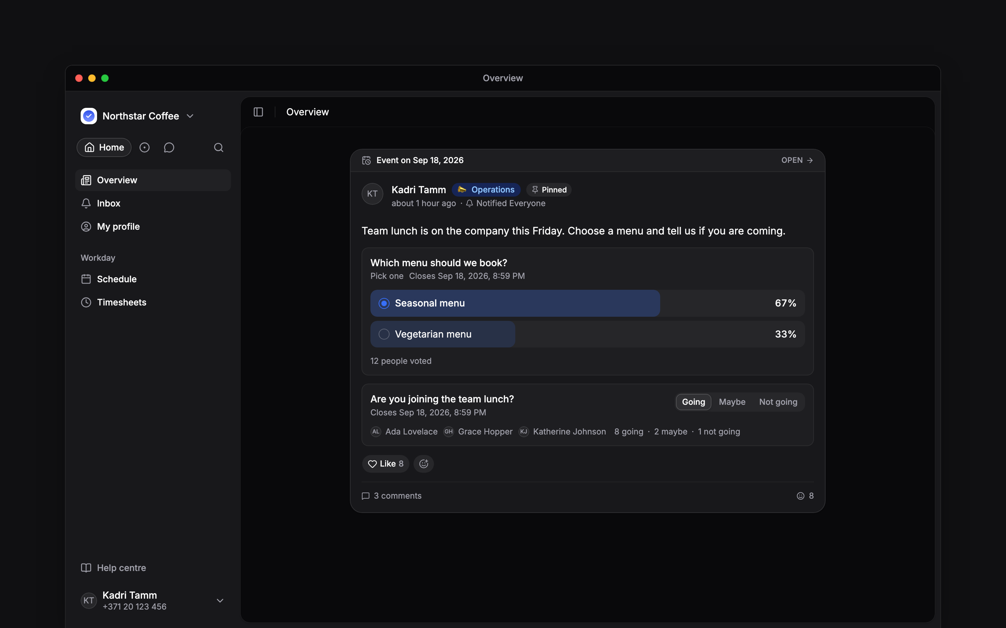Open the circle-dot activity tab icon

[x=144, y=147]
